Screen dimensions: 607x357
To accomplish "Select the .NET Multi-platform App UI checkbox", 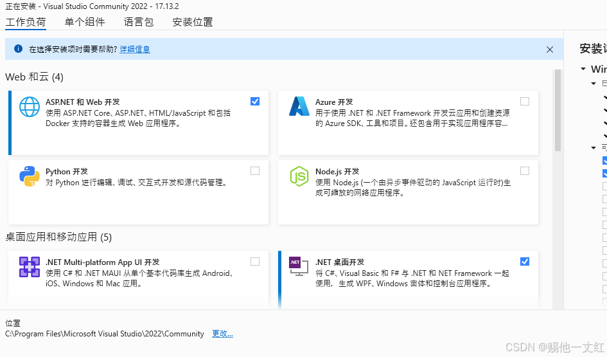I will 255,261.
